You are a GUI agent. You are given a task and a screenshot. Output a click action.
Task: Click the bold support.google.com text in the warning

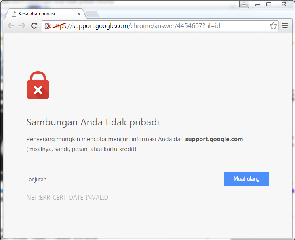coord(214,139)
